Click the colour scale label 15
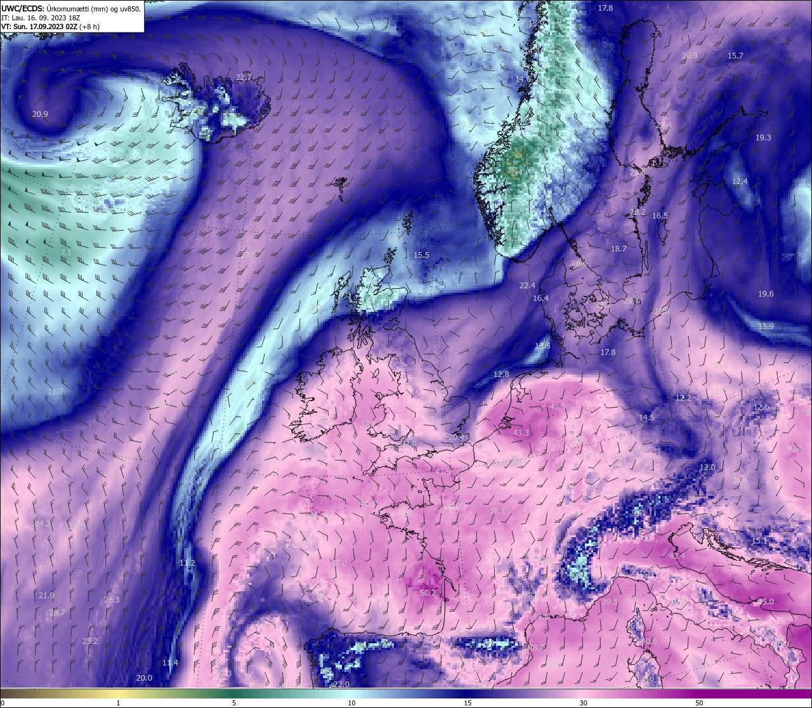 click(x=467, y=703)
